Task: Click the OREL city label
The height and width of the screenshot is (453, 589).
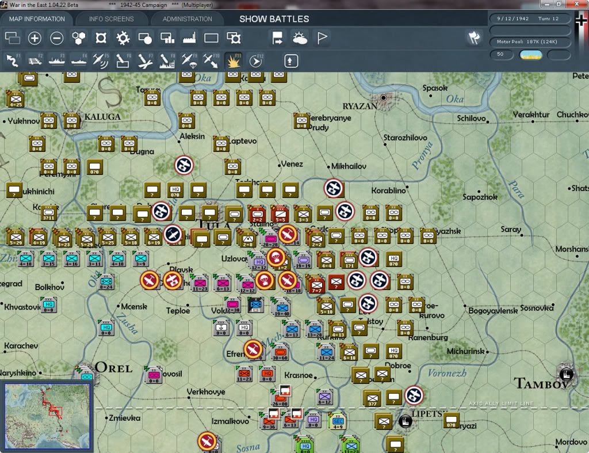Action: pos(113,368)
